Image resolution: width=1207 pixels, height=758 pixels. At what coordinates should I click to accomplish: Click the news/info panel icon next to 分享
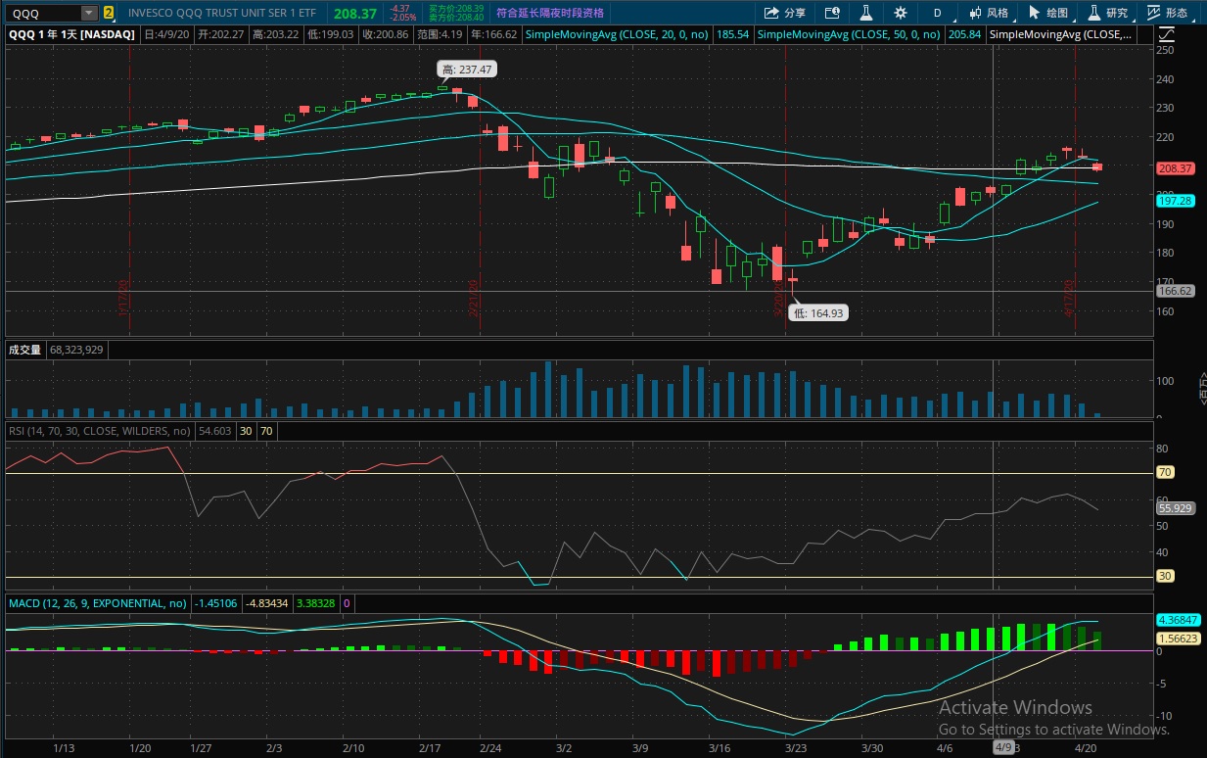tap(832, 13)
